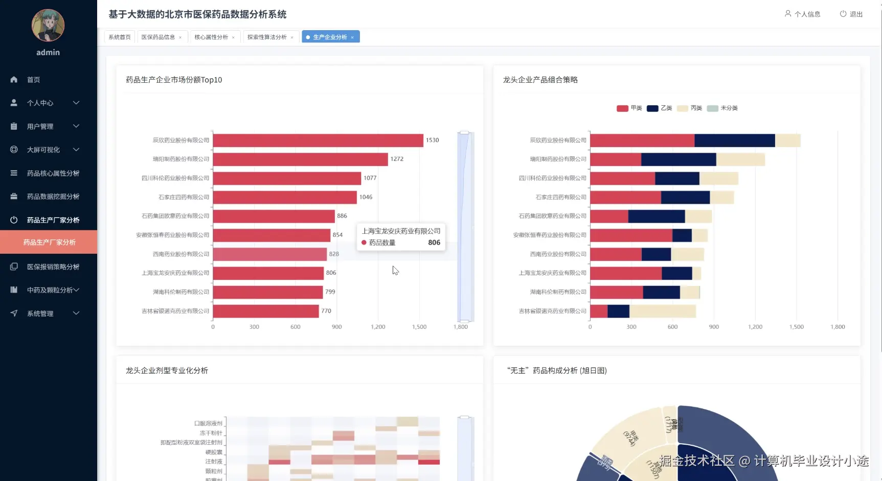Toggle the 乙类 legend series
Image resolution: width=882 pixels, height=481 pixels.
660,108
